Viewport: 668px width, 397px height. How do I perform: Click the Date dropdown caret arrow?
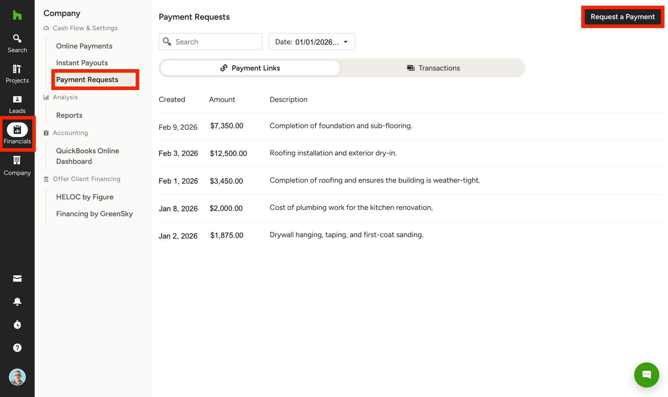(346, 42)
